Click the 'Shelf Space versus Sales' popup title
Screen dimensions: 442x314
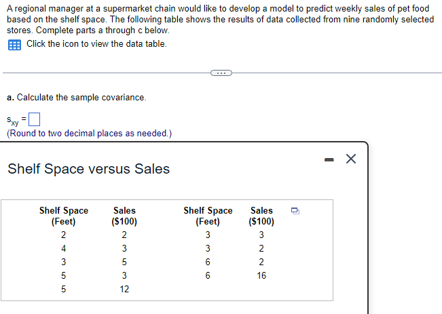88,168
